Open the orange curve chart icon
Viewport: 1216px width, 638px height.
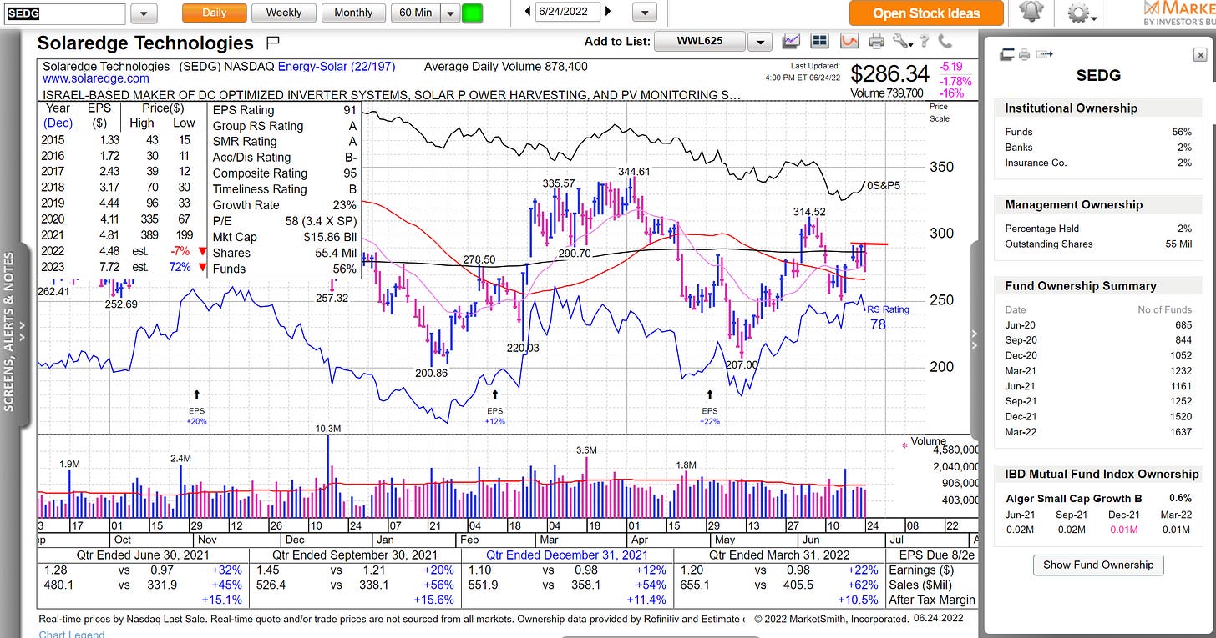(x=849, y=41)
